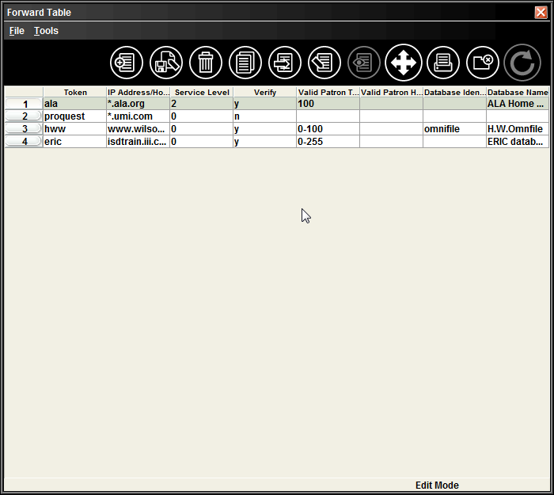The width and height of the screenshot is (554, 495).
Task: Click the trash can delete icon
Action: (206, 63)
